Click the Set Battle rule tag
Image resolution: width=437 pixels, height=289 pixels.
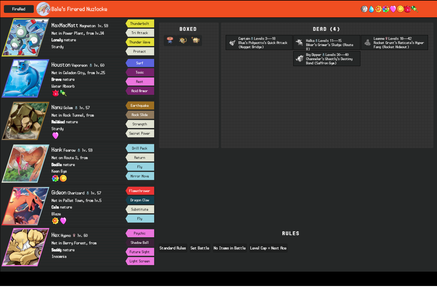point(200,248)
